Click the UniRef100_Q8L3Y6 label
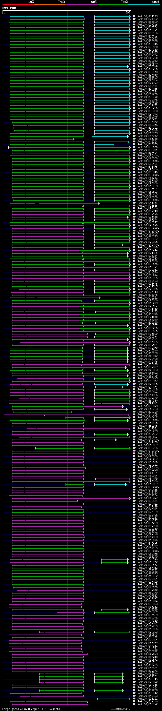This screenshot has width=162, height=711. [146, 125]
